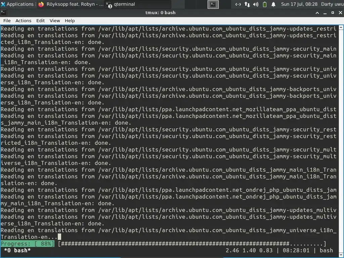Click 'cted_i18n_Translation-en: done.' line
This screenshot has width=344, height=258.
pyautogui.click(x=52, y=42)
